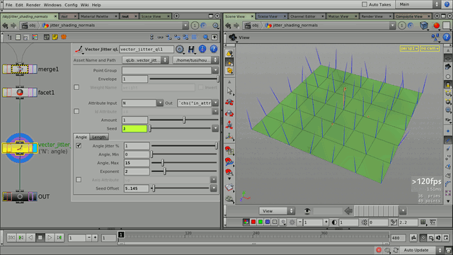Click the network editor search magnifier icon

click(206, 37)
